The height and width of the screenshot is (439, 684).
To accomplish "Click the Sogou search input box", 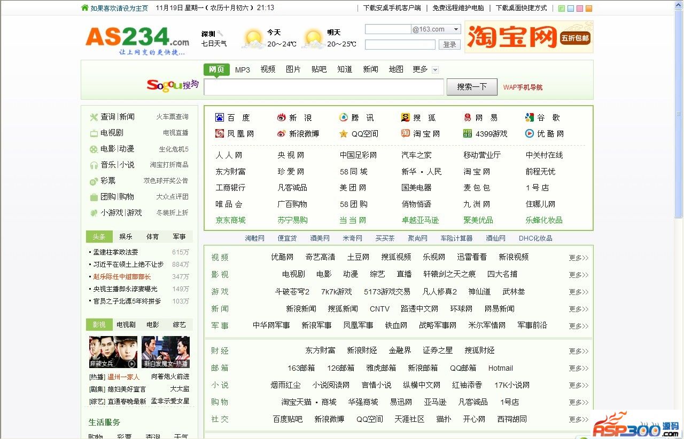I will tap(324, 87).
